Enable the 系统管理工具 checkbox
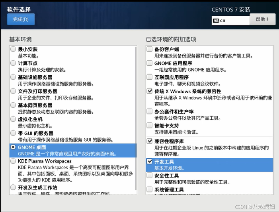This screenshot has height=212, width=279. (x=150, y=189)
